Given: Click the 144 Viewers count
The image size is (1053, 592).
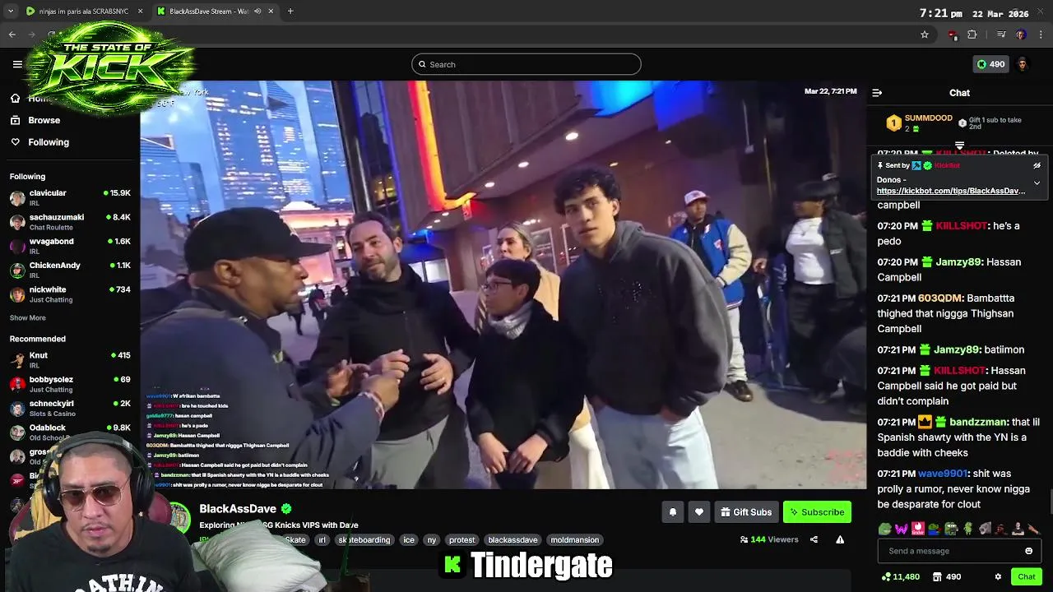Looking at the screenshot, I should click(x=769, y=540).
